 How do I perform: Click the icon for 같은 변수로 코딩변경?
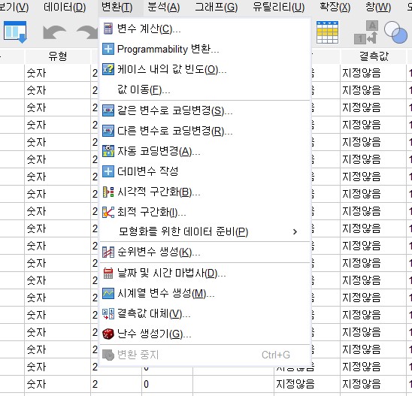pos(108,110)
